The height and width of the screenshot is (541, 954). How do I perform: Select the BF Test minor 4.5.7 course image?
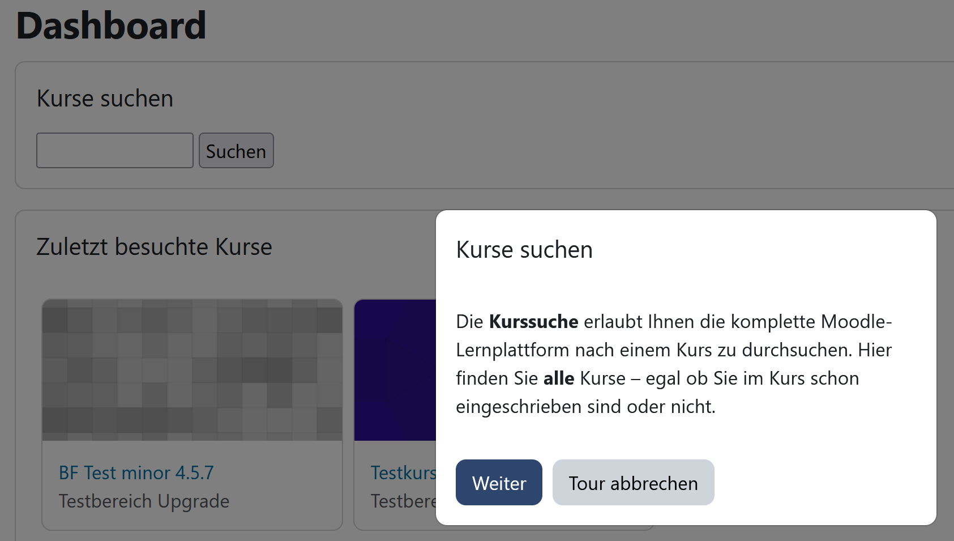click(192, 370)
